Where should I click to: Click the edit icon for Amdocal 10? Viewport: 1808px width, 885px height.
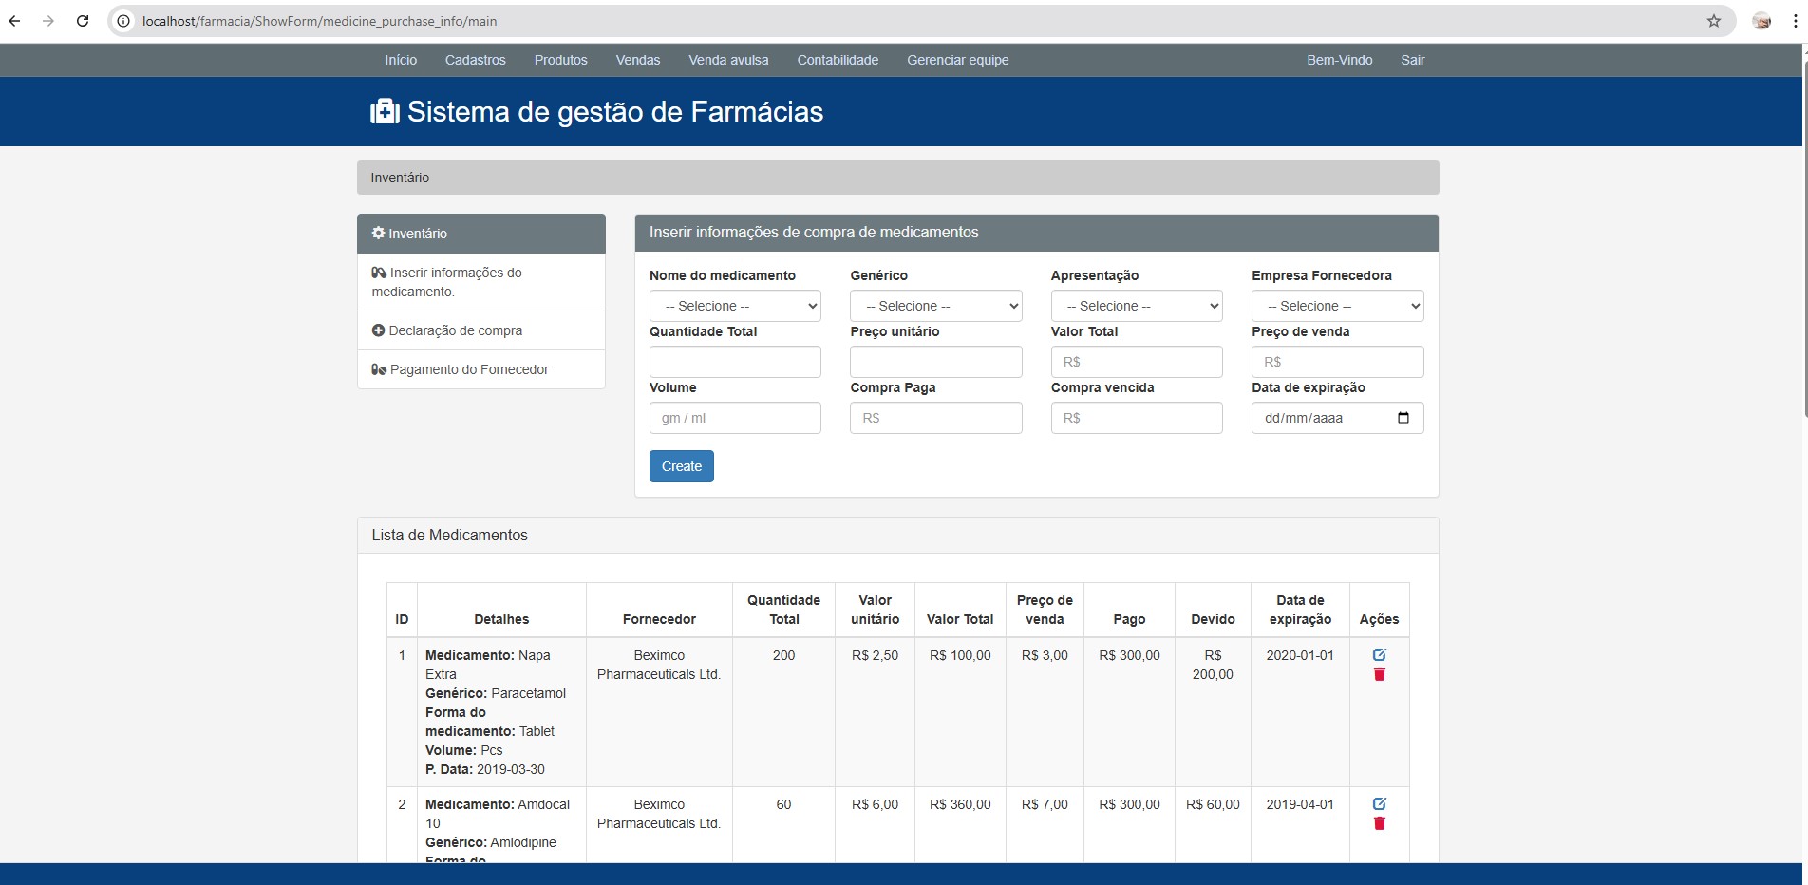pyautogui.click(x=1379, y=803)
